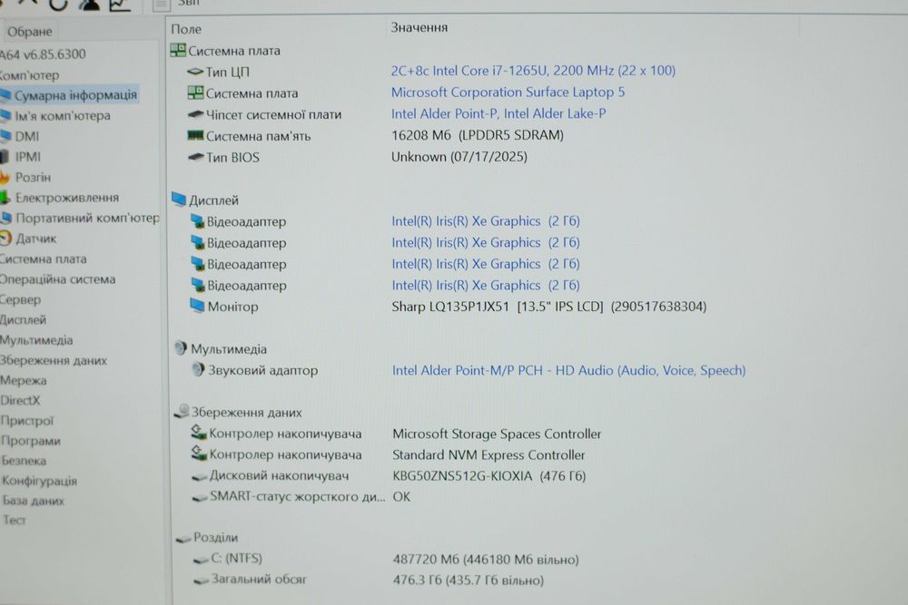Open the Конфігурація tree node
908x605 pixels.
(39, 481)
